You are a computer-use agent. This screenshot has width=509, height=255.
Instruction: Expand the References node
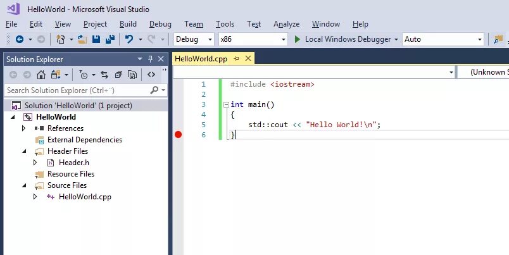[23, 128]
